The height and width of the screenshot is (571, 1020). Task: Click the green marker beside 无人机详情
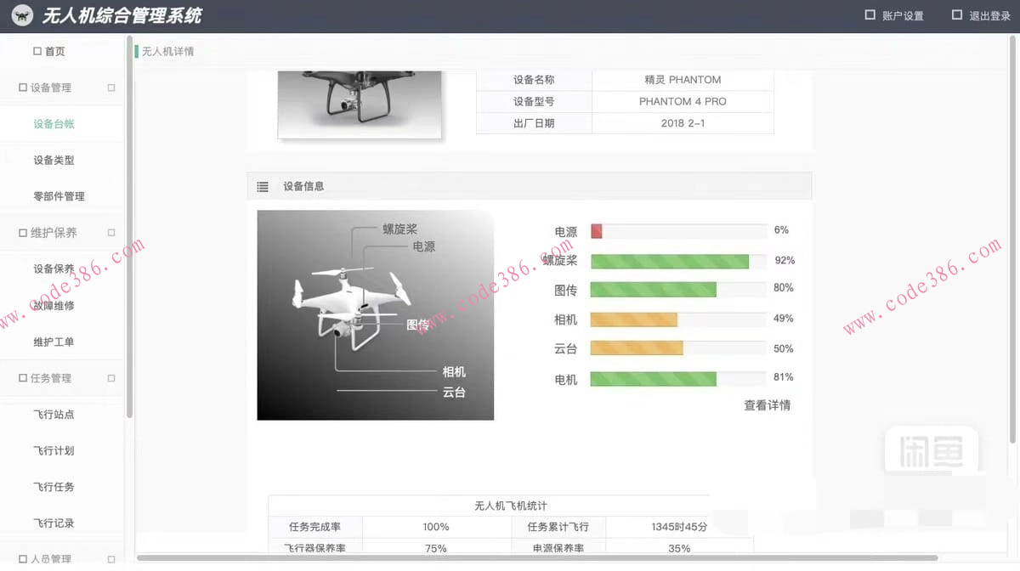tap(137, 51)
